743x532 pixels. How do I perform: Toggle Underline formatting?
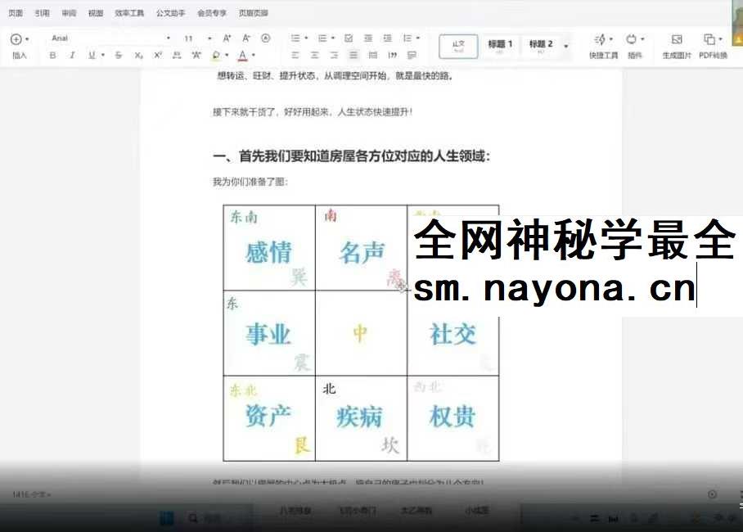pyautogui.click(x=92, y=56)
